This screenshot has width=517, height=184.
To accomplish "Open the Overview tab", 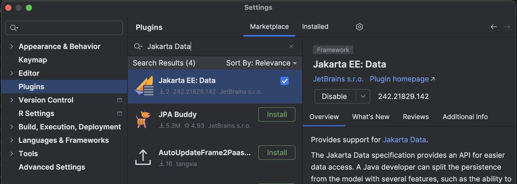I will click(x=324, y=117).
